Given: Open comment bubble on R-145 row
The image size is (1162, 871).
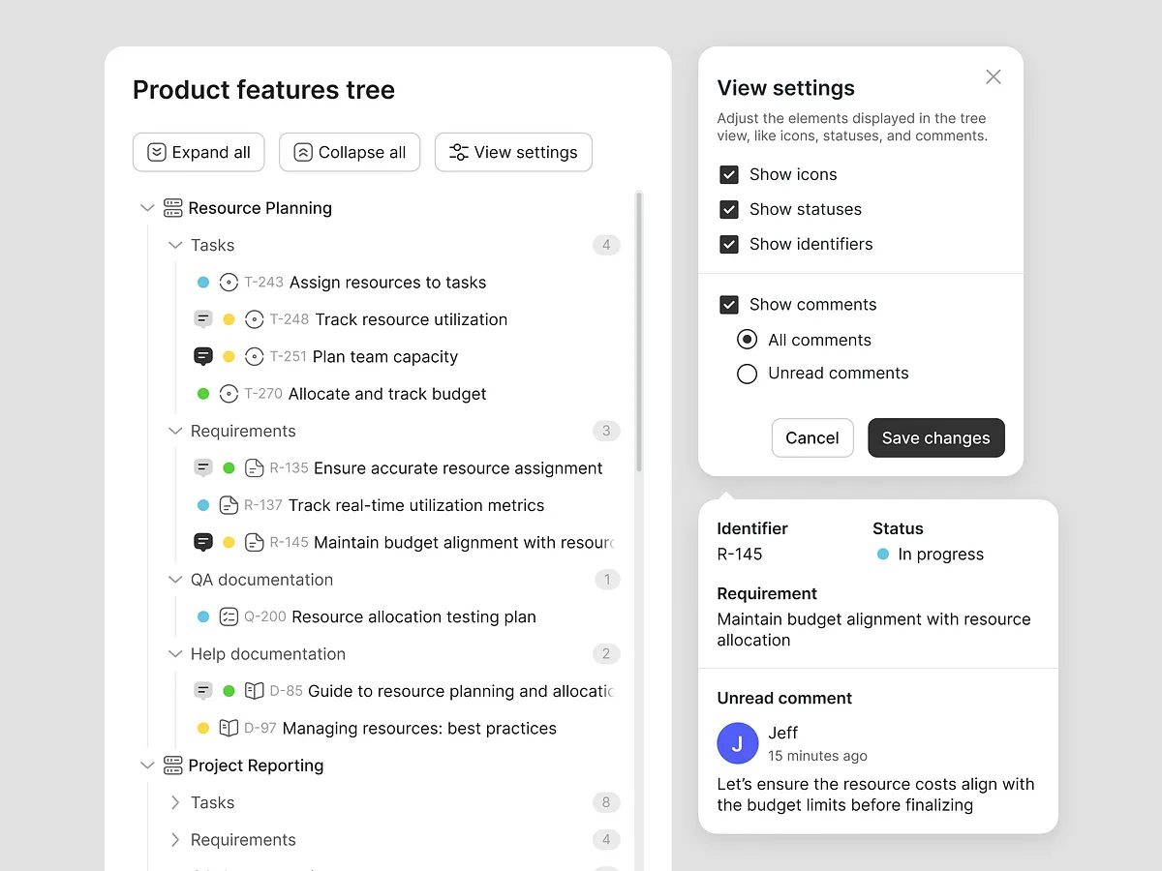Looking at the screenshot, I should (x=203, y=542).
